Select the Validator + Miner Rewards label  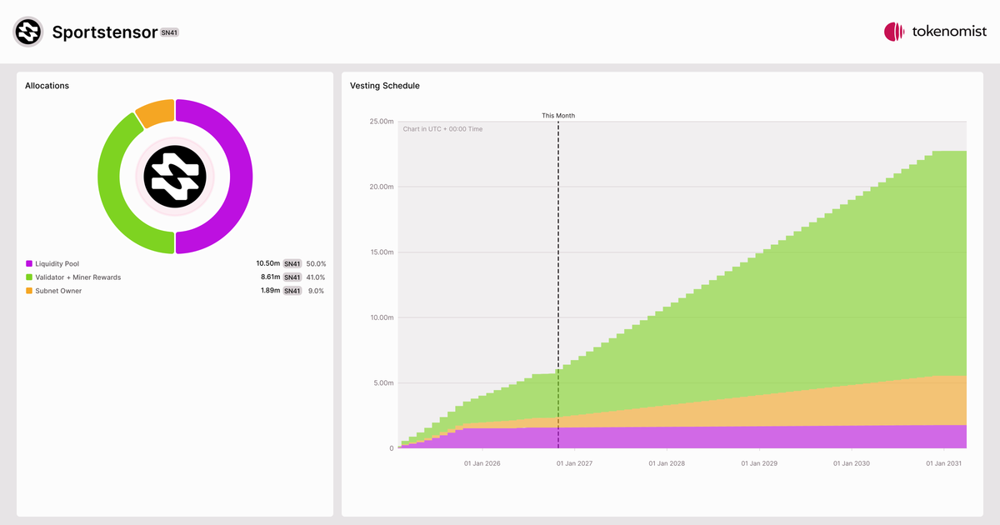coord(78,277)
